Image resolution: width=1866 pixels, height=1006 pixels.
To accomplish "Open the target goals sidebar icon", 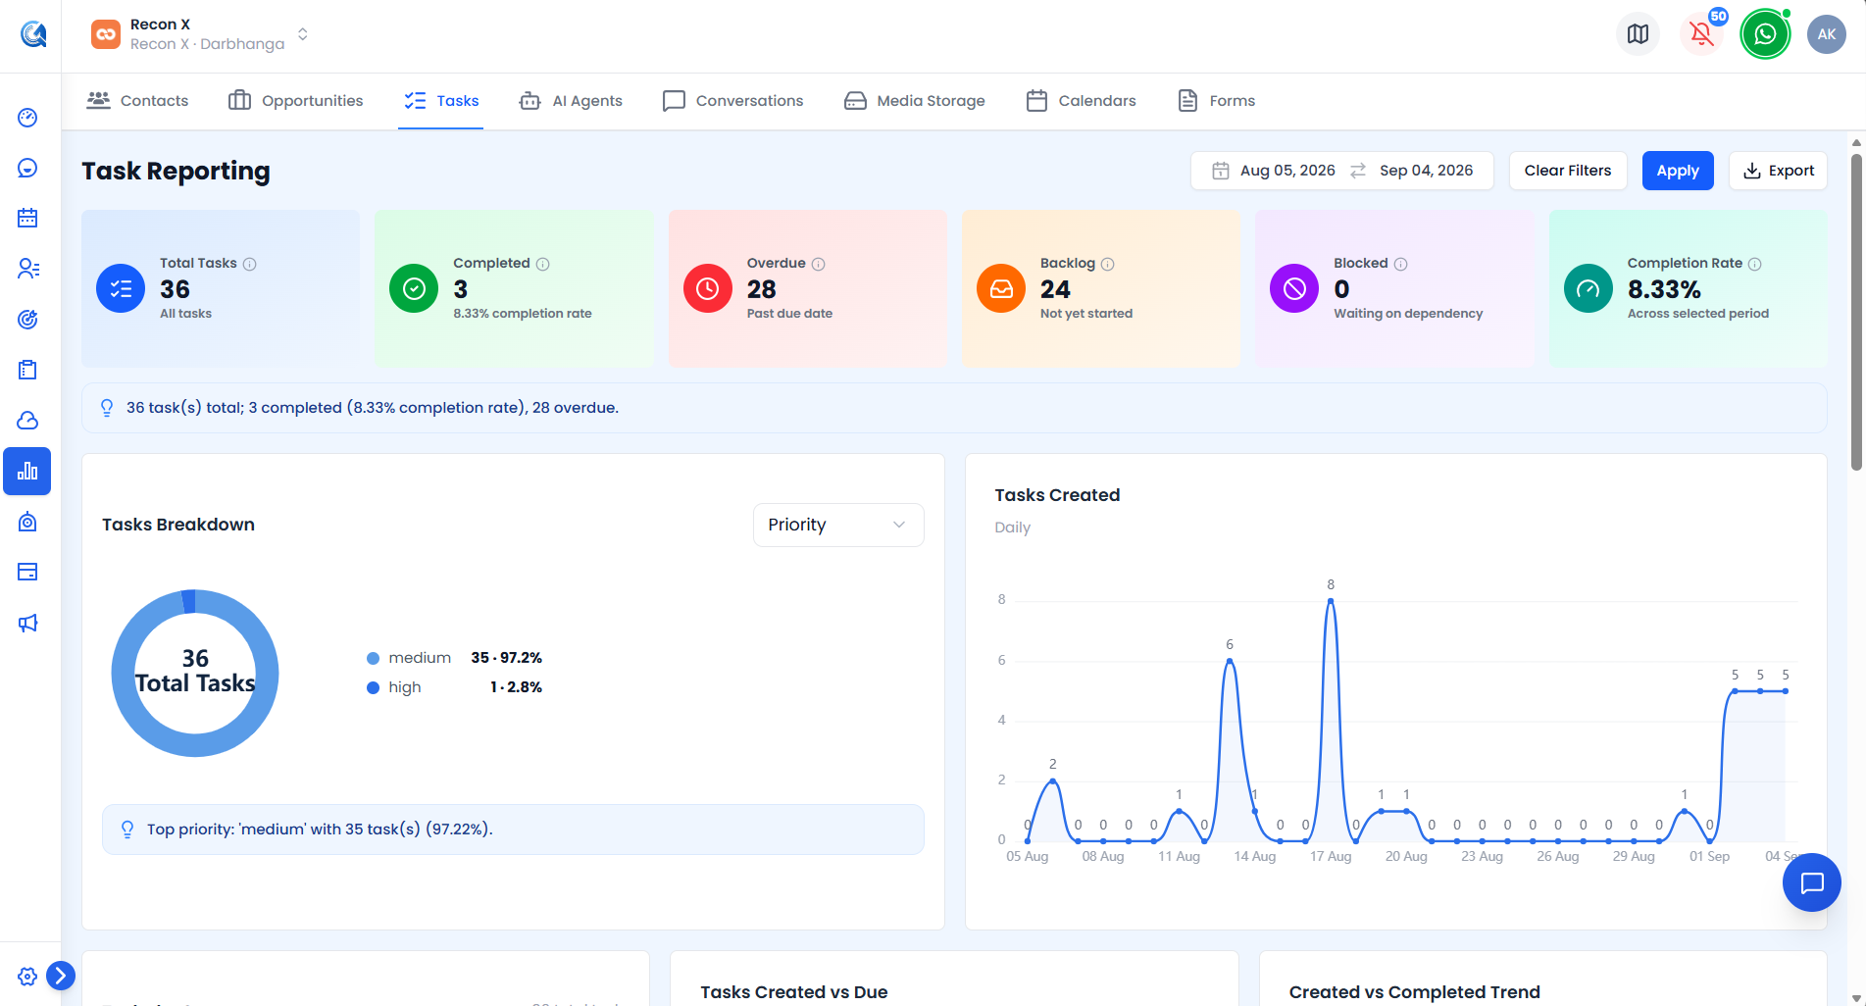I will pos(27,320).
